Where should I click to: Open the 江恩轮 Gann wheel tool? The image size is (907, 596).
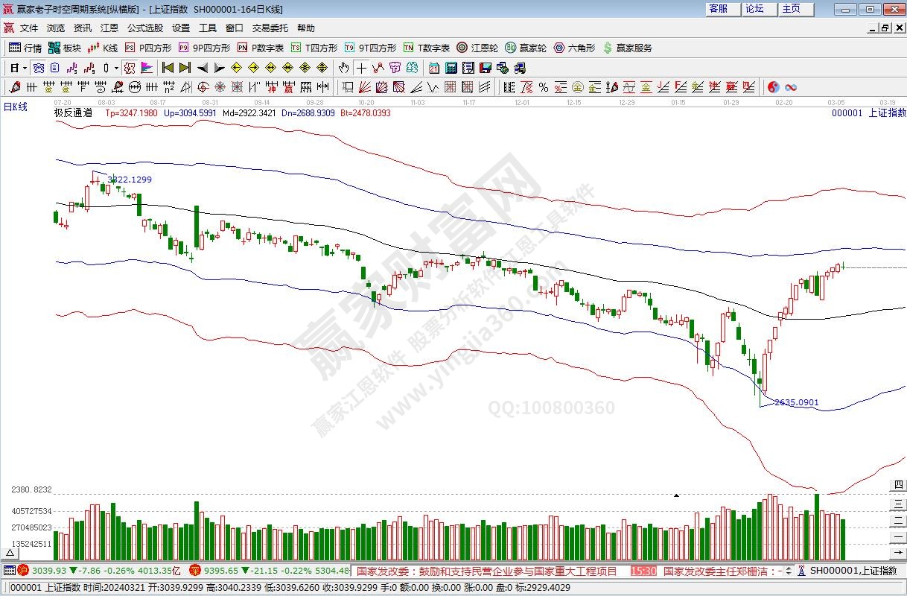point(477,48)
